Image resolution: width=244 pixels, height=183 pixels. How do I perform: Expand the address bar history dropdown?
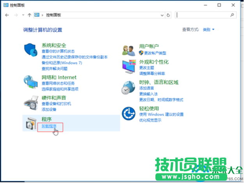pos(162,15)
